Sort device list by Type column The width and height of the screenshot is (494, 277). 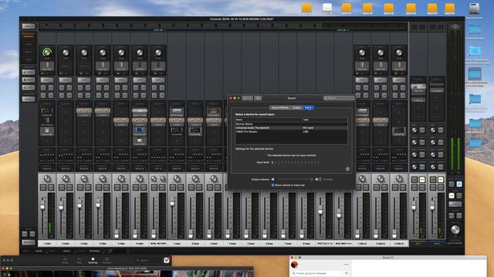pyautogui.click(x=325, y=120)
